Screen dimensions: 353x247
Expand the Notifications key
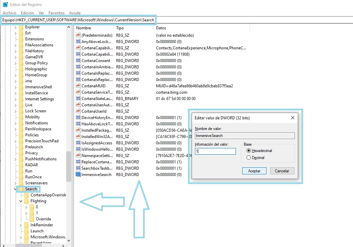[x=15, y=123]
